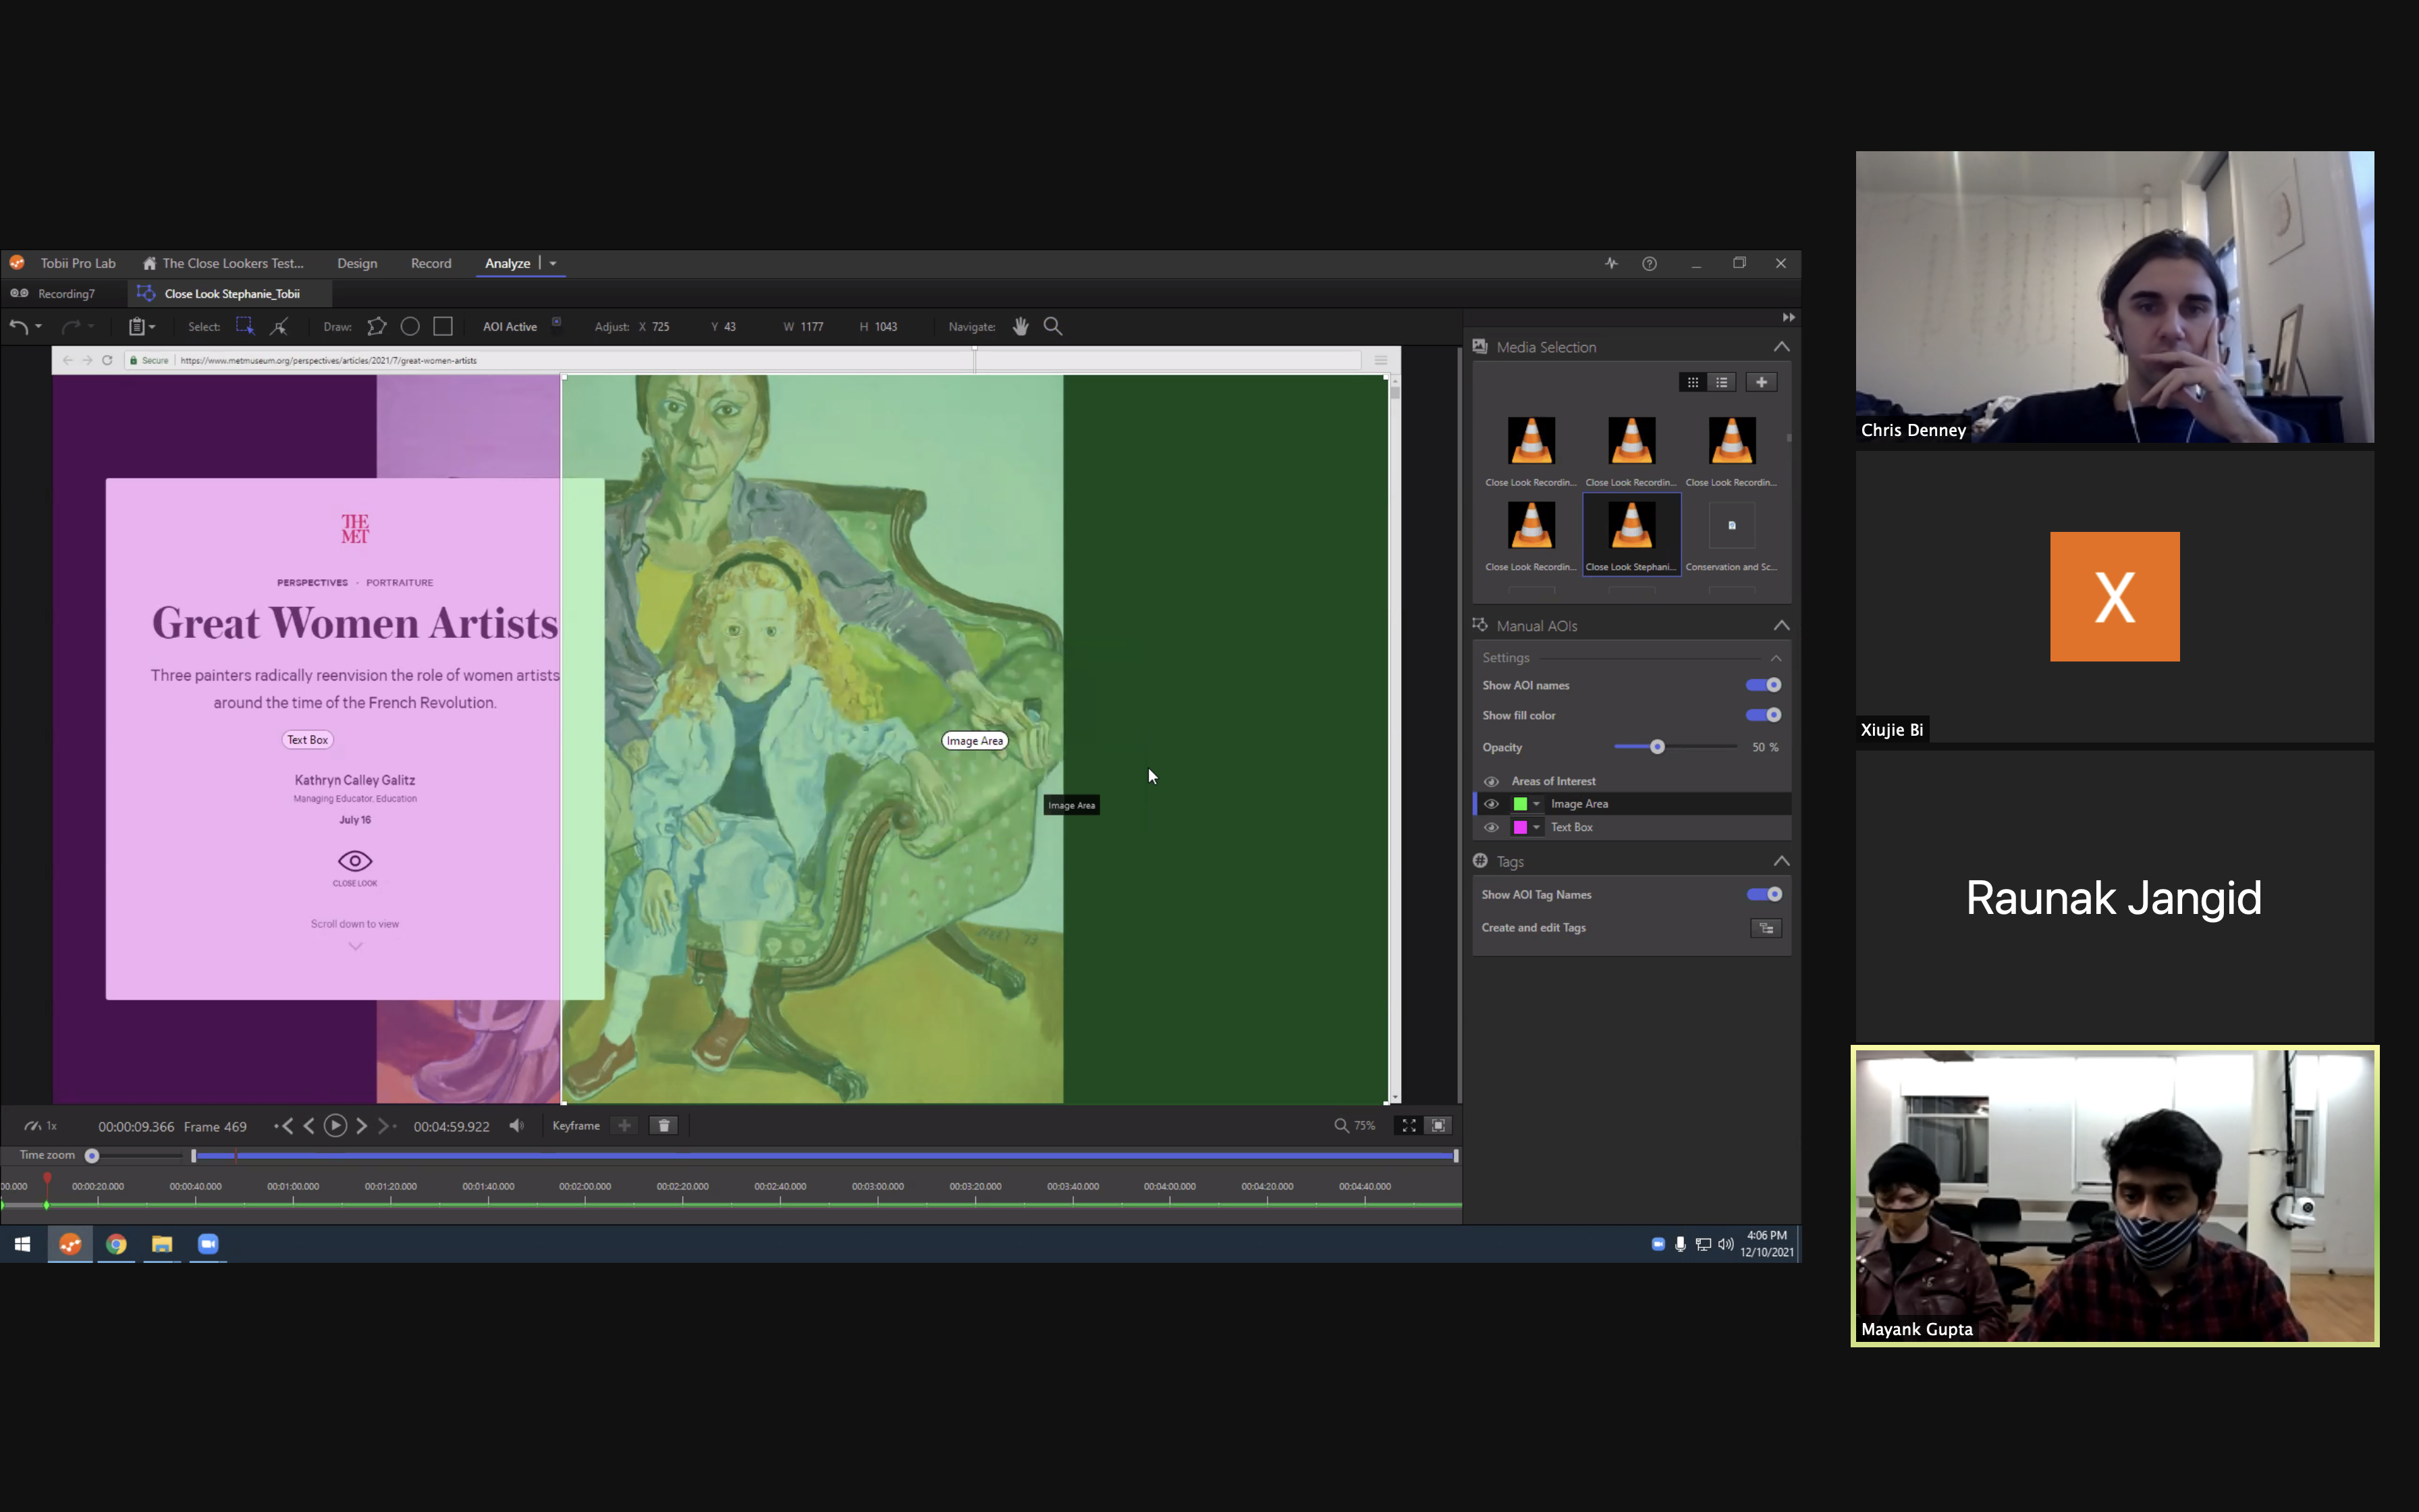Select the marquee selection tool
2419x1512 pixels.
click(x=245, y=326)
